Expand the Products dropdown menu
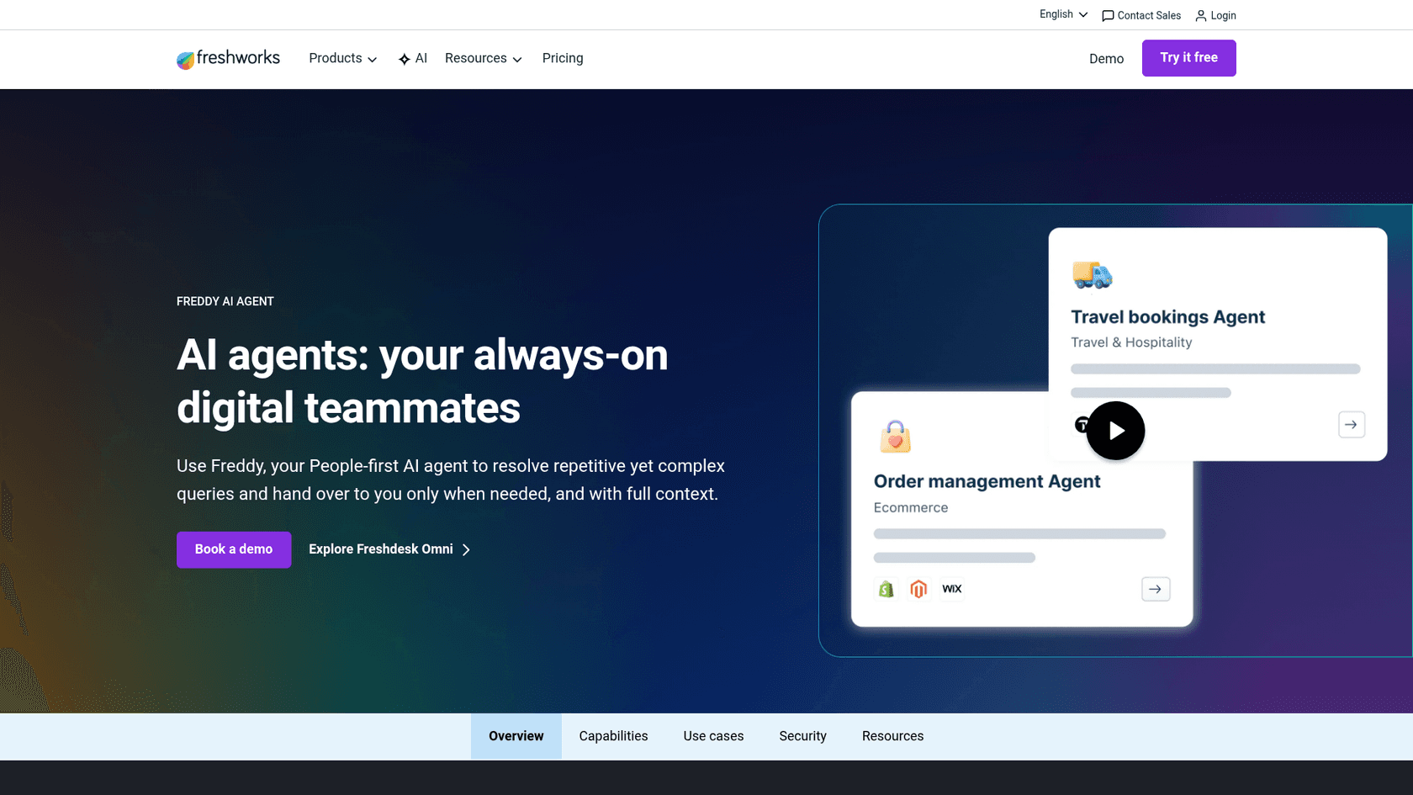This screenshot has height=795, width=1413. pos(342,58)
